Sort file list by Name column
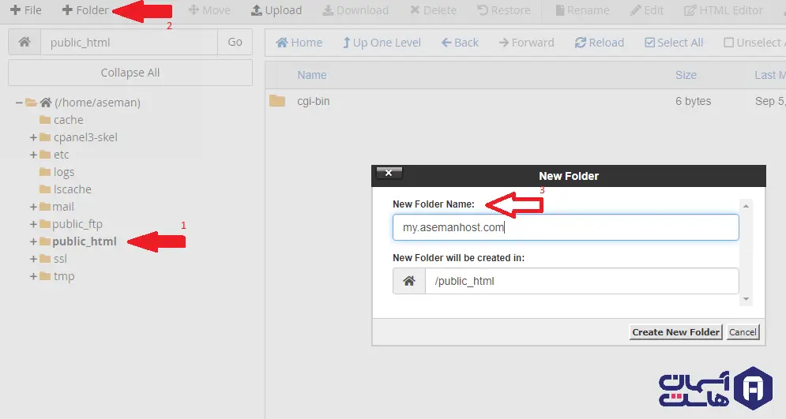The image size is (786, 419). click(311, 75)
